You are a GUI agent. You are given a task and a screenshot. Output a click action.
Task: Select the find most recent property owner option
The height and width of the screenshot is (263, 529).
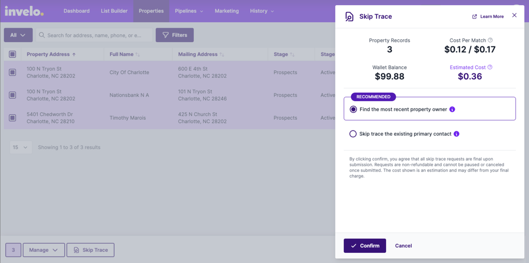tap(353, 109)
